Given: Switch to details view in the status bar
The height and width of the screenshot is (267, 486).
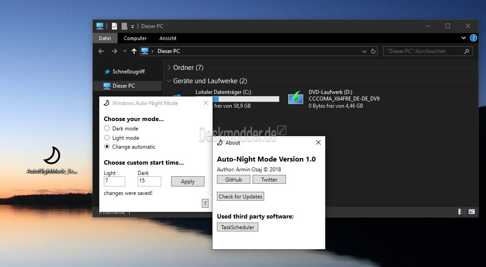Looking at the screenshot, I should pos(462,211).
